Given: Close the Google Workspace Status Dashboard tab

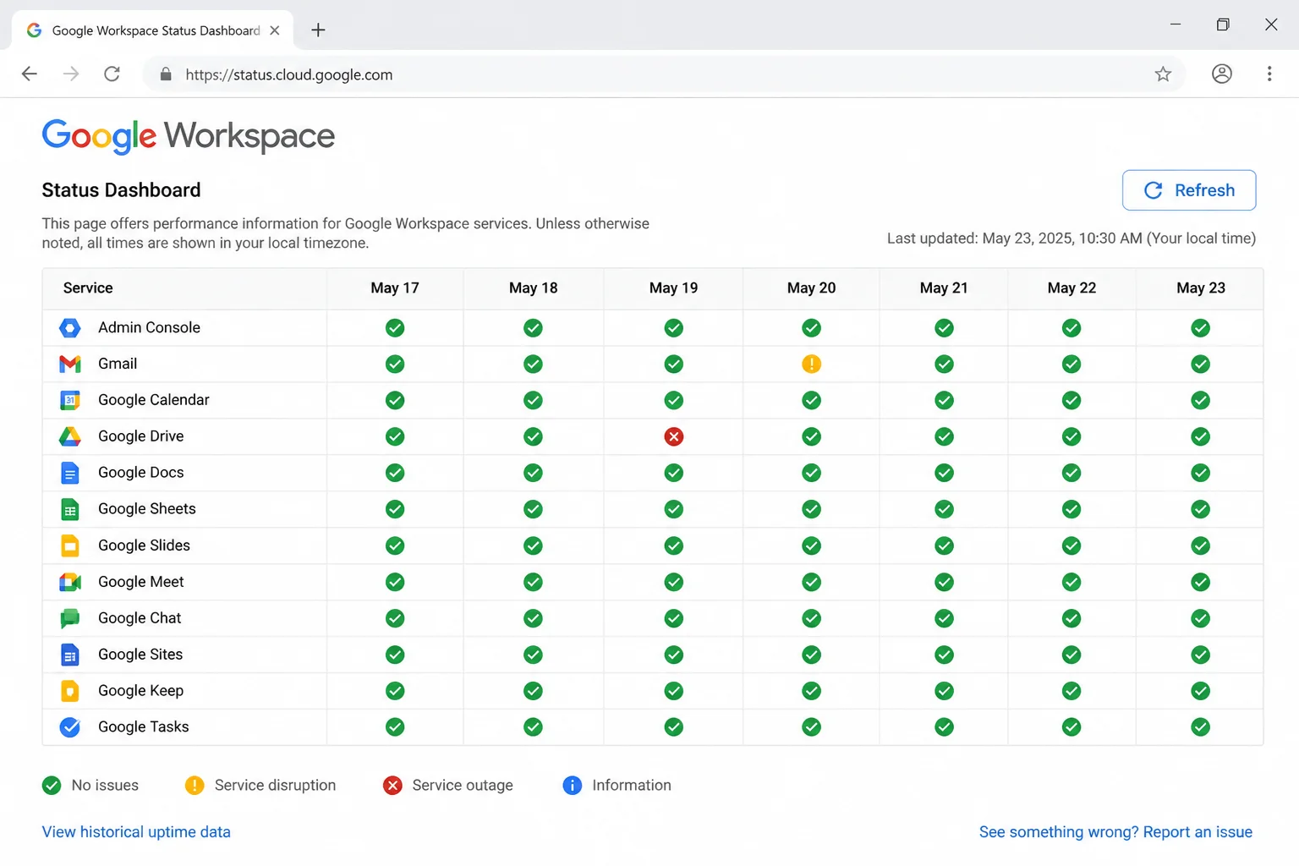Looking at the screenshot, I should tap(275, 30).
